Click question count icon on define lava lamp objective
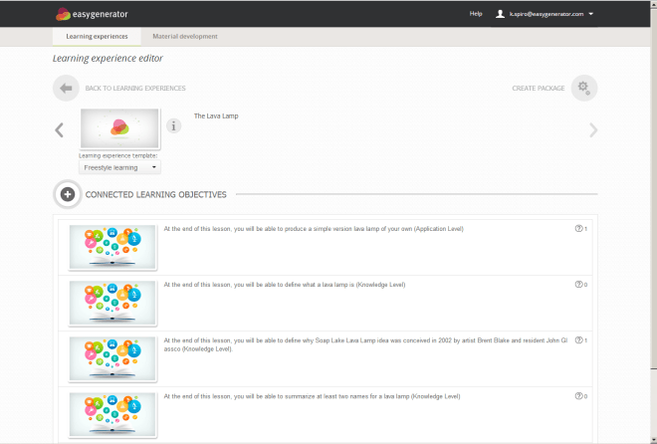657x444 pixels. click(578, 285)
